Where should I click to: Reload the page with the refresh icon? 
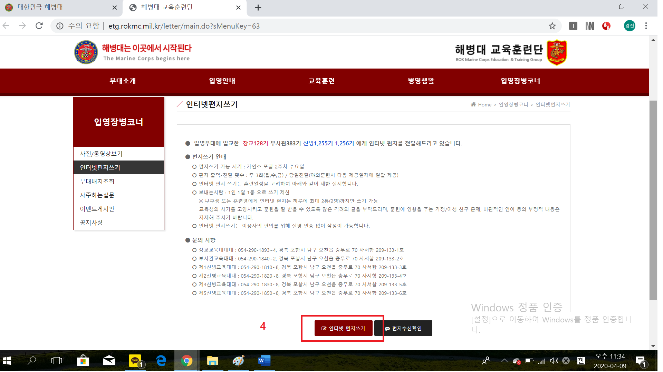click(x=39, y=26)
